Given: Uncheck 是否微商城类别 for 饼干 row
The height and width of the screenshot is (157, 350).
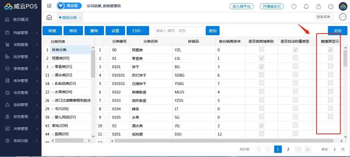Looking at the screenshot, I should click(261, 67).
